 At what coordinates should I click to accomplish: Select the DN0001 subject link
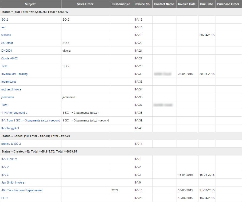pyautogui.click(x=7, y=51)
